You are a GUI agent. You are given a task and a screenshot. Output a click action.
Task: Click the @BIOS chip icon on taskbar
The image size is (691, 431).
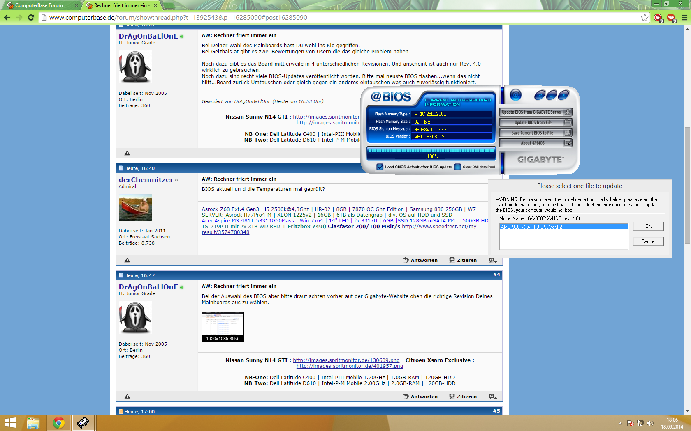83,423
